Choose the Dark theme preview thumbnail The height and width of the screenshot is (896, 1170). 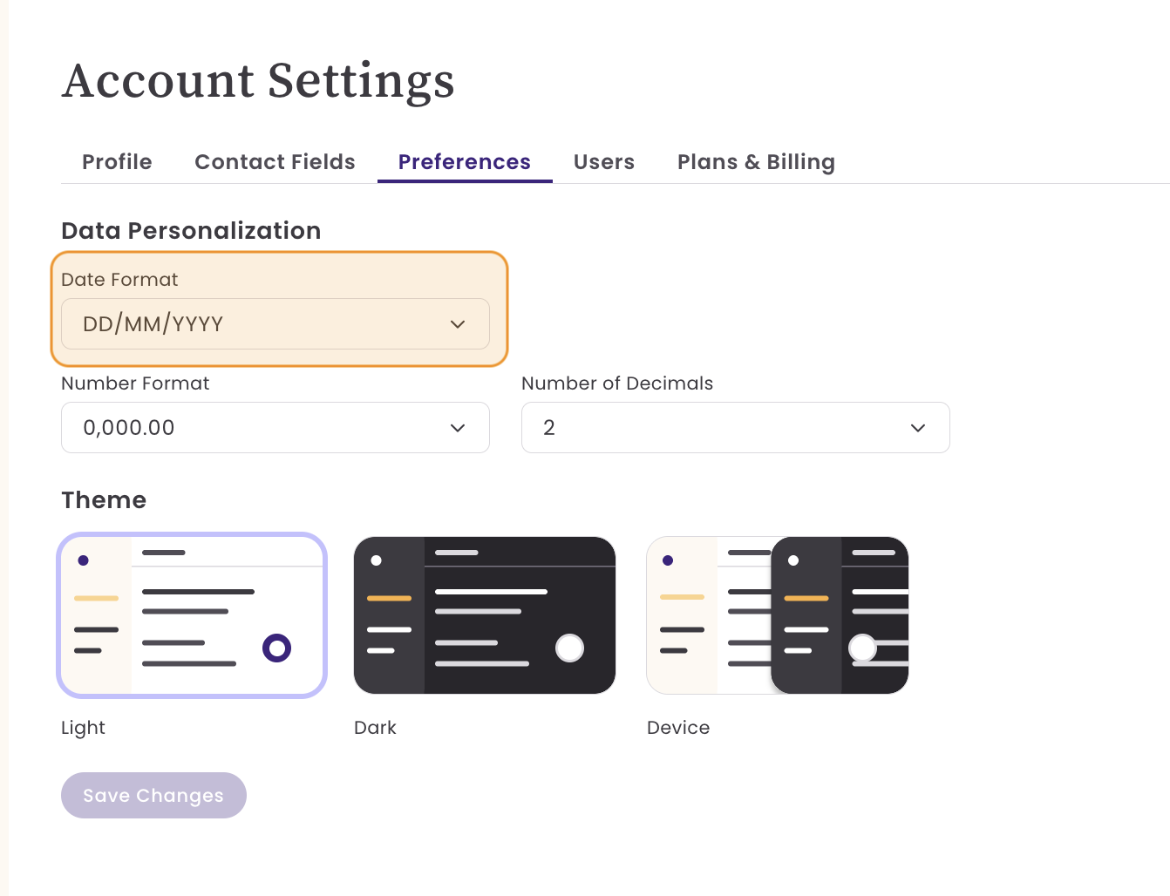coord(485,615)
